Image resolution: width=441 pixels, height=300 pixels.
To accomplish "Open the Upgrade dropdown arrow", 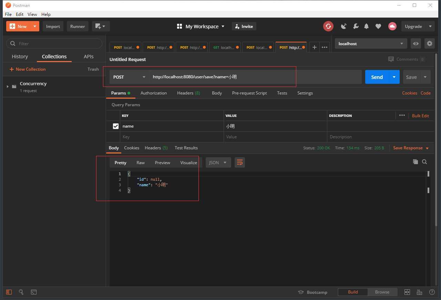I will click(430, 26).
